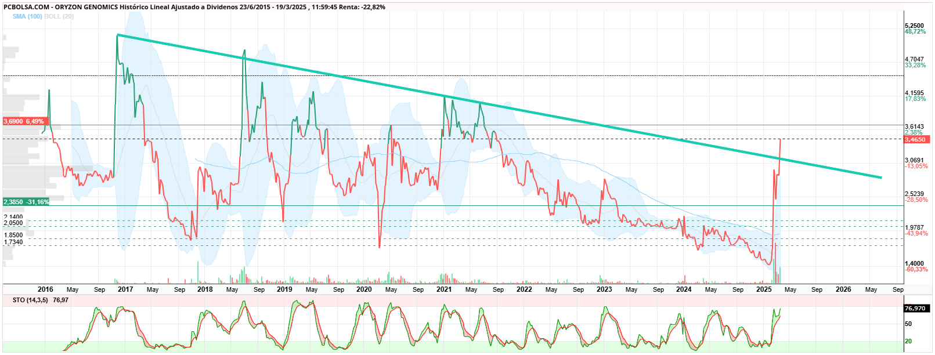Click the 4,7047 price axis label
This screenshot has width=935, height=355.
[x=914, y=59]
